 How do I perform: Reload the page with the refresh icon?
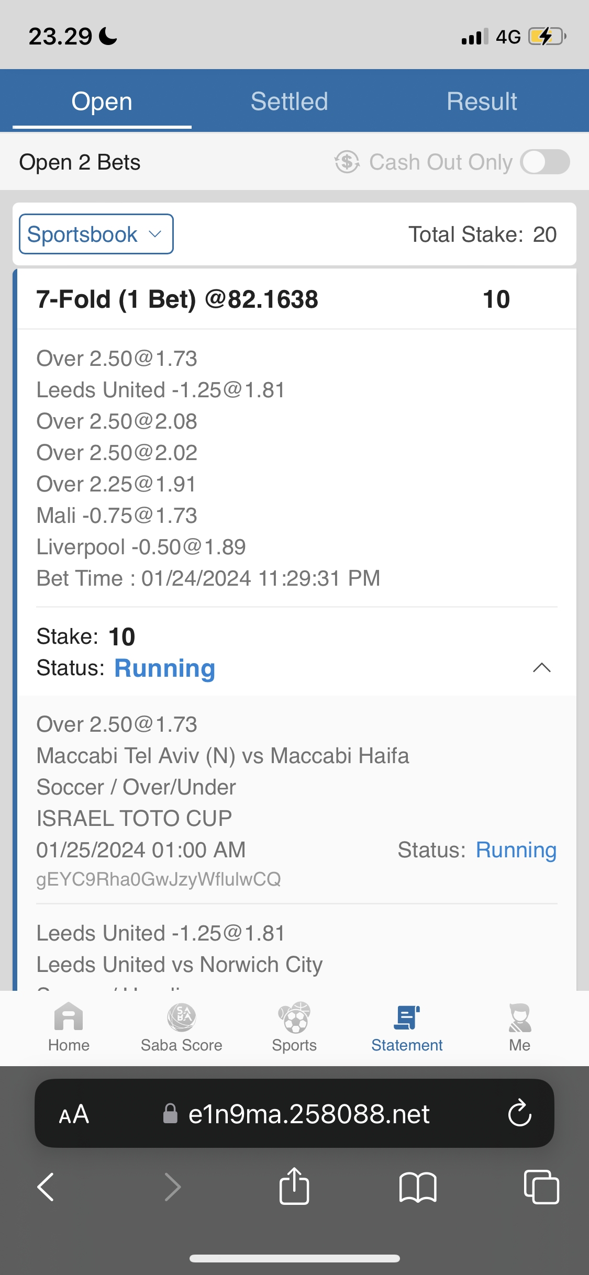point(519,1113)
